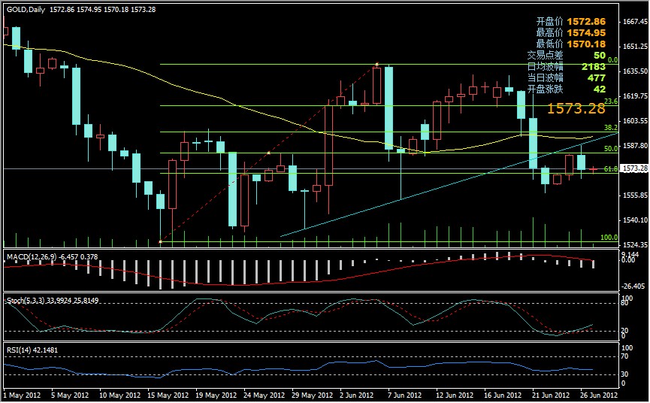Screen dimensions: 650x403
Task: Click the 0.0 Fibonacci level label
Action: click(x=612, y=60)
